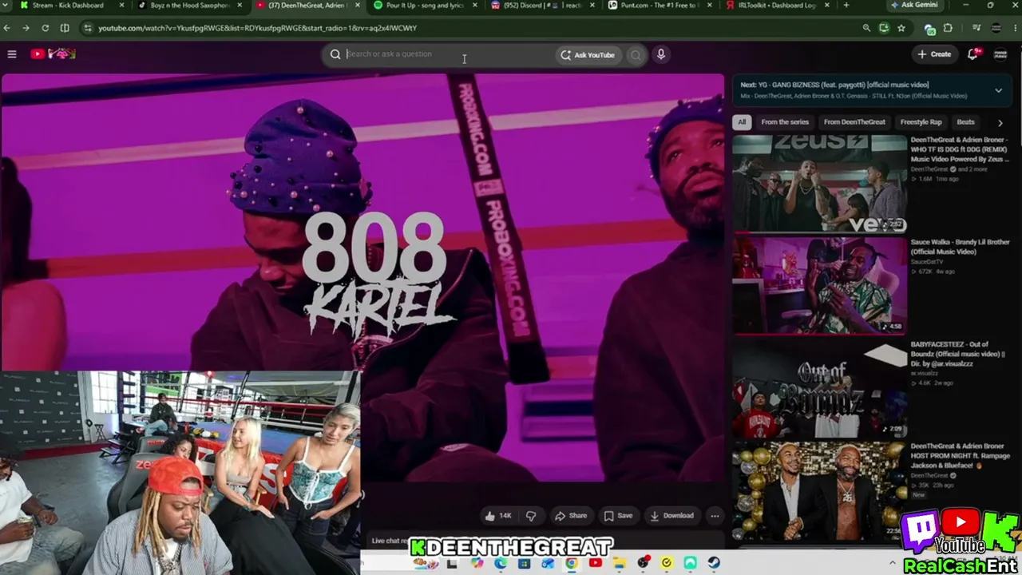Viewport: 1022px width, 575px height.
Task: Select the All filter chip
Action: pyautogui.click(x=742, y=122)
